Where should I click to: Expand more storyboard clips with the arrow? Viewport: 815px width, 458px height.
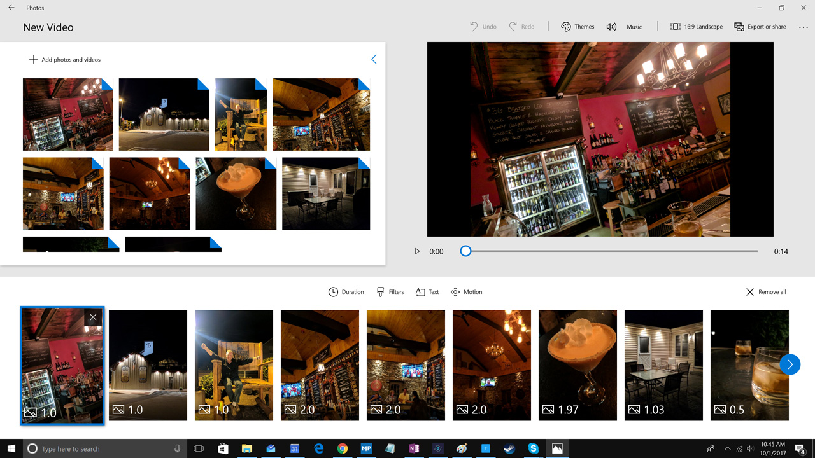pyautogui.click(x=790, y=364)
